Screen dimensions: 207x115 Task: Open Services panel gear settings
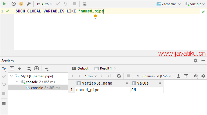click(x=196, y=61)
